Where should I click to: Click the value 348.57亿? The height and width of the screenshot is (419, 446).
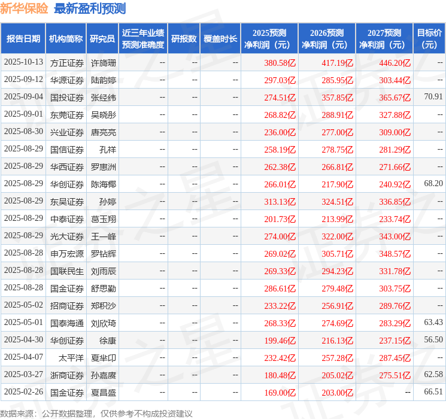pos(395,254)
